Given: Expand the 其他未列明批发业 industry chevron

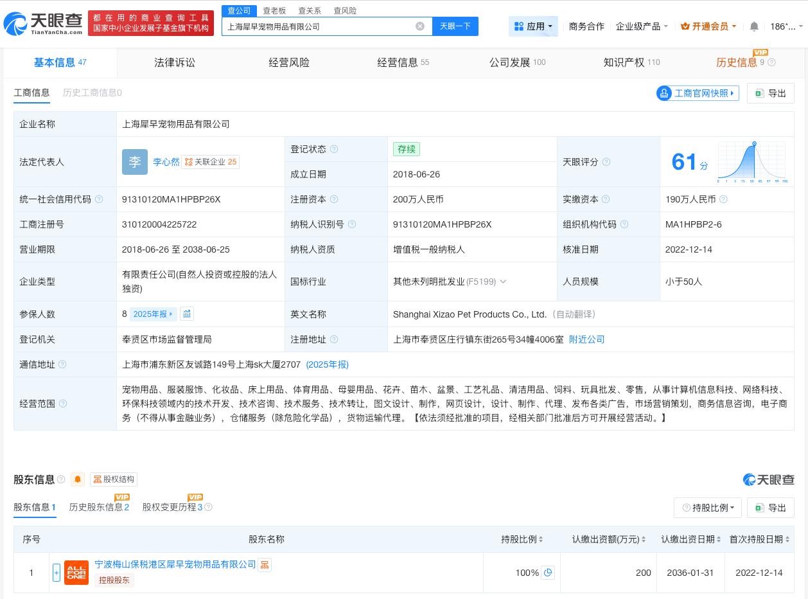Looking at the screenshot, I should 503,282.
